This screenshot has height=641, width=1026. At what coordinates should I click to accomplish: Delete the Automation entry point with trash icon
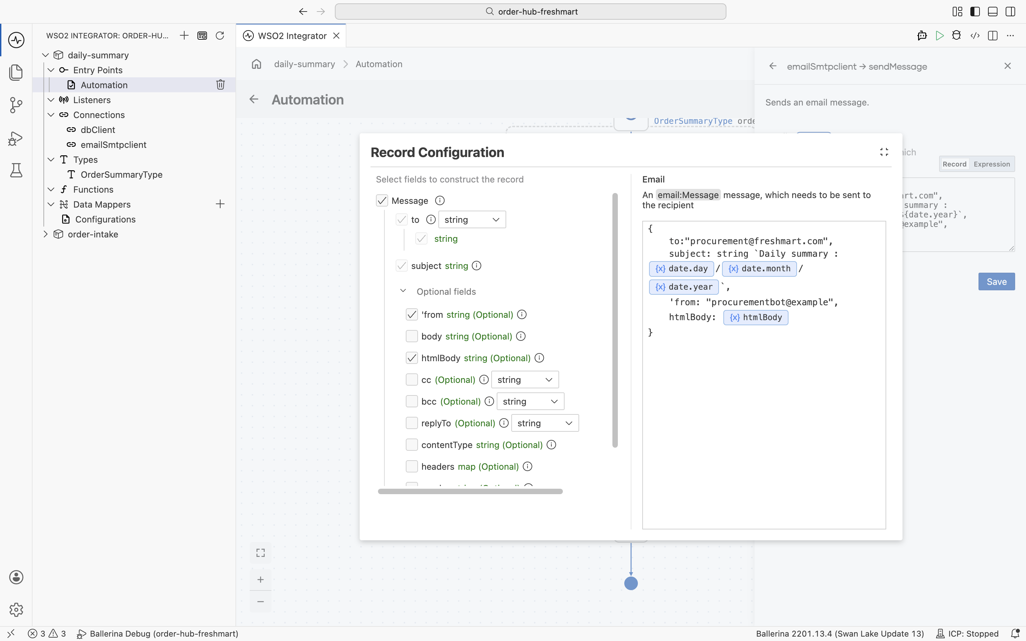click(221, 85)
